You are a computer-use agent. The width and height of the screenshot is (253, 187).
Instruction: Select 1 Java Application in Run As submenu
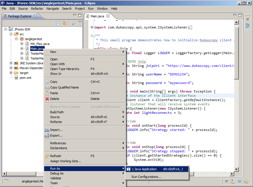(157, 169)
